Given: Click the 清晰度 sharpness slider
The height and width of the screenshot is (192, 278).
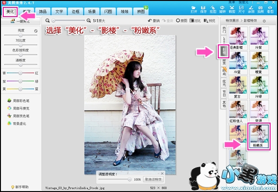Looking at the screenshot, I should pos(21,65).
